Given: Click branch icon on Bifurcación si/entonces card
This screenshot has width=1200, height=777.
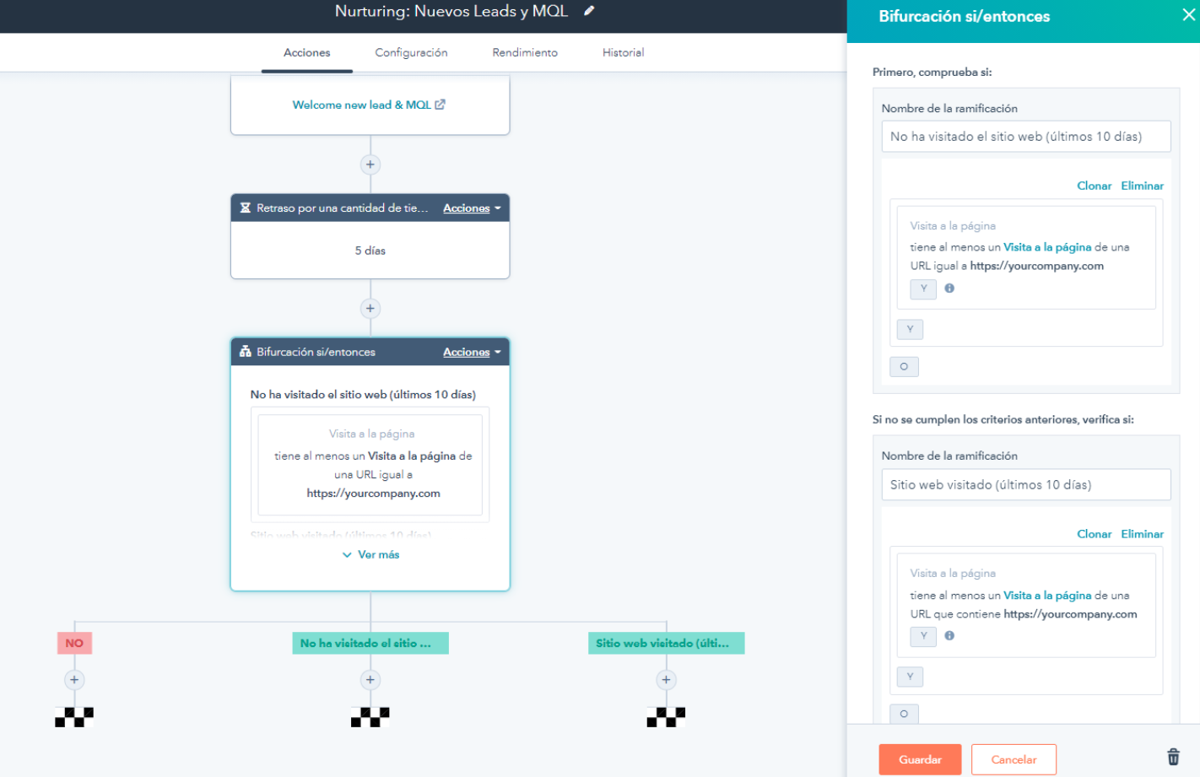Looking at the screenshot, I should pos(246,352).
